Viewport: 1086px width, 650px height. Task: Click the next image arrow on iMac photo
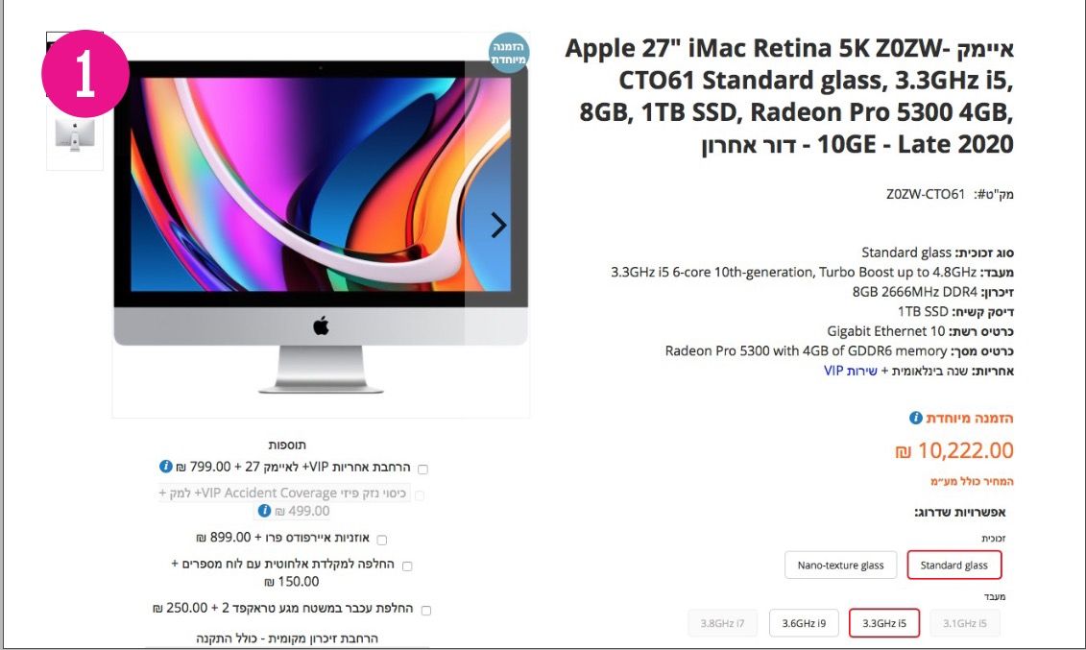click(498, 225)
